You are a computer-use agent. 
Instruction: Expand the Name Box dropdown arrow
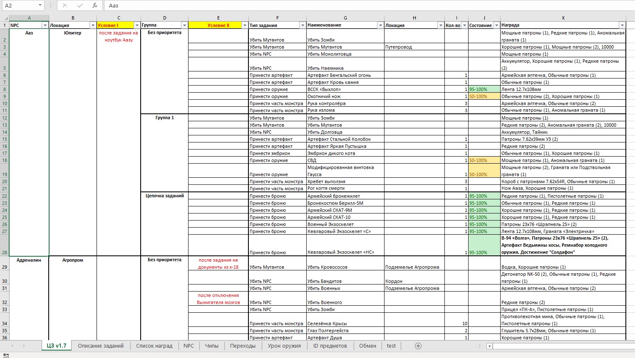(40, 5)
